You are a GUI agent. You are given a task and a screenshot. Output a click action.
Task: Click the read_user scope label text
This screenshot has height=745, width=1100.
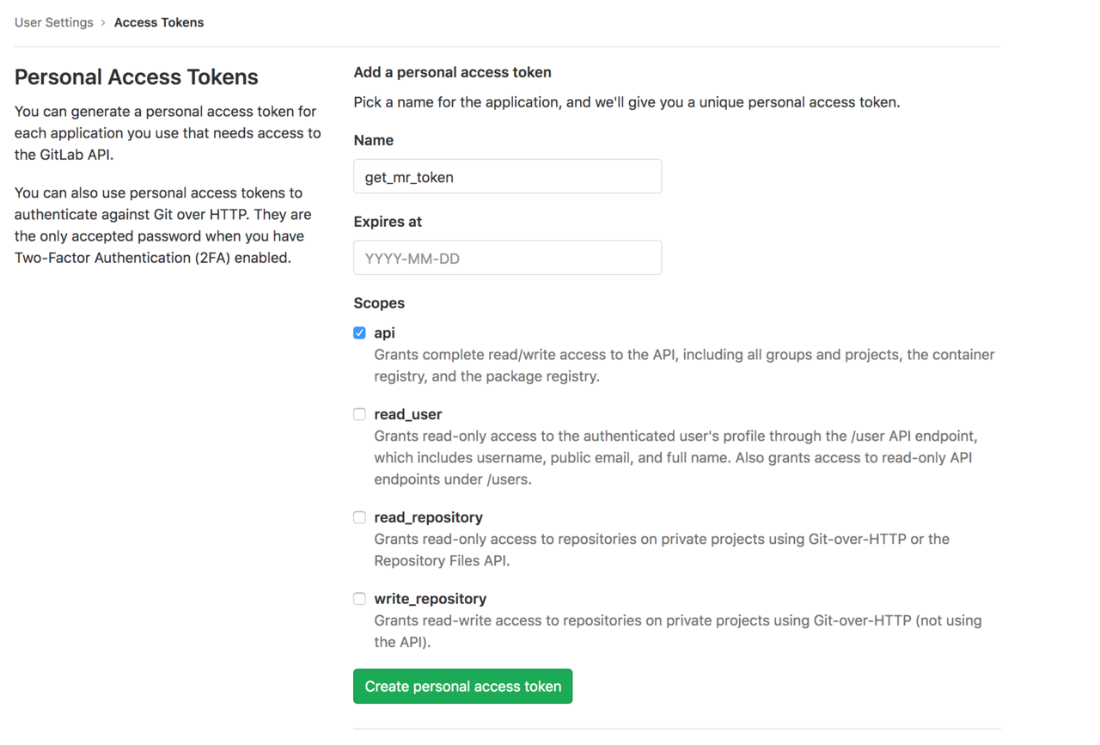coord(407,414)
